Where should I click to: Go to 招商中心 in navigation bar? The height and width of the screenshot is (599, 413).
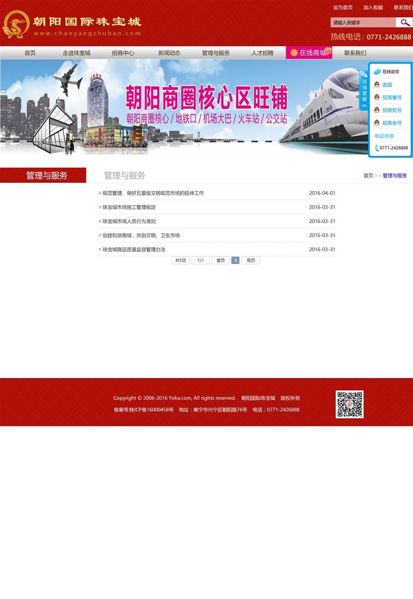pyautogui.click(x=123, y=53)
